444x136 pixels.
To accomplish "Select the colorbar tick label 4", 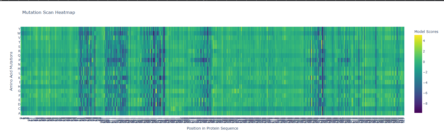I will [424, 41].
